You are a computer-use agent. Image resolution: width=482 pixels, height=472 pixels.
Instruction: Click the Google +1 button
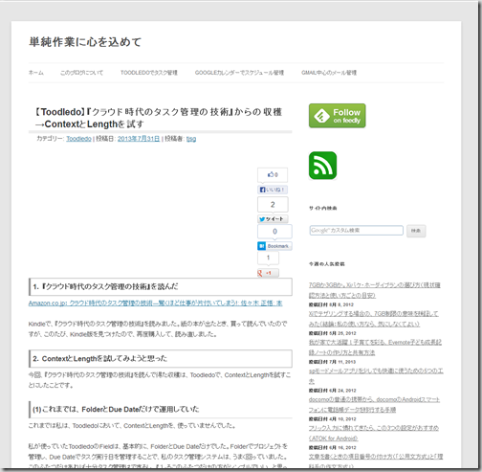pos(268,273)
